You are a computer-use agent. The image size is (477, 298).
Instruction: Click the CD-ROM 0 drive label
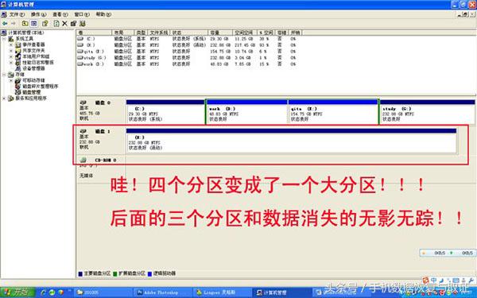tap(105, 160)
